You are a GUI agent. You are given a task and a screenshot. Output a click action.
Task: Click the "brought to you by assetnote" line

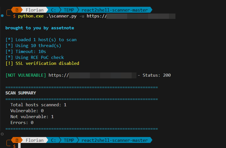(x=40, y=28)
